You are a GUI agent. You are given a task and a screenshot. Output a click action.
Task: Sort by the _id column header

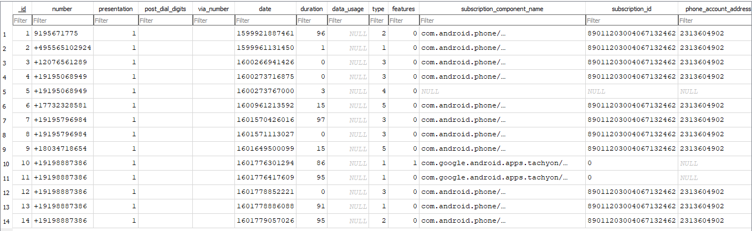(x=22, y=9)
